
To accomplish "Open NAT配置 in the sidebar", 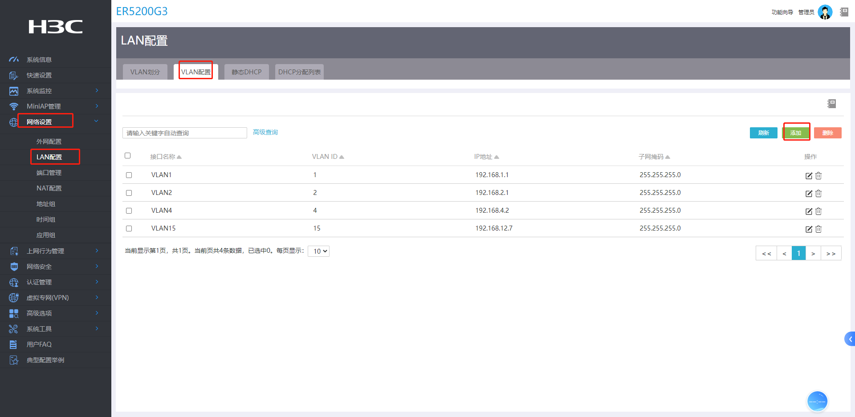I will click(49, 188).
